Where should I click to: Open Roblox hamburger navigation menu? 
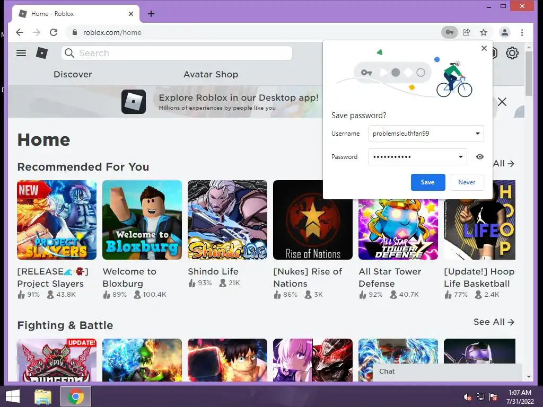[21, 53]
